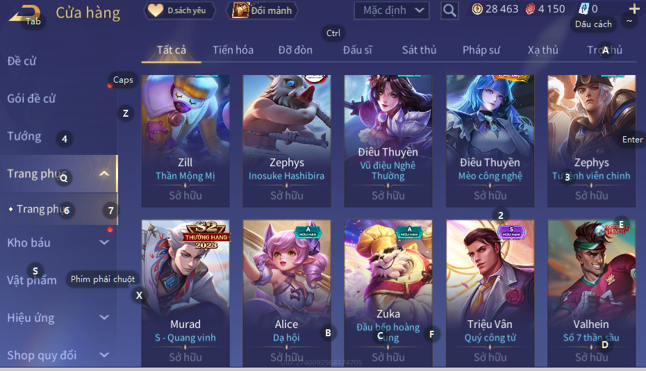Open the Mặc định sorting dropdown
646x371 pixels.
tap(391, 10)
